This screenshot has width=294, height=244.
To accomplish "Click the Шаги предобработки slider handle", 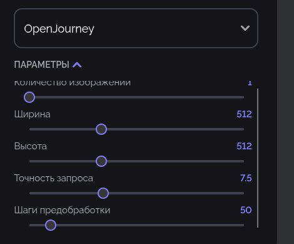I will click(51, 225).
